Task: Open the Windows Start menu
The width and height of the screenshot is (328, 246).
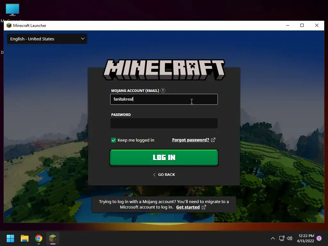Action: (x=10, y=238)
